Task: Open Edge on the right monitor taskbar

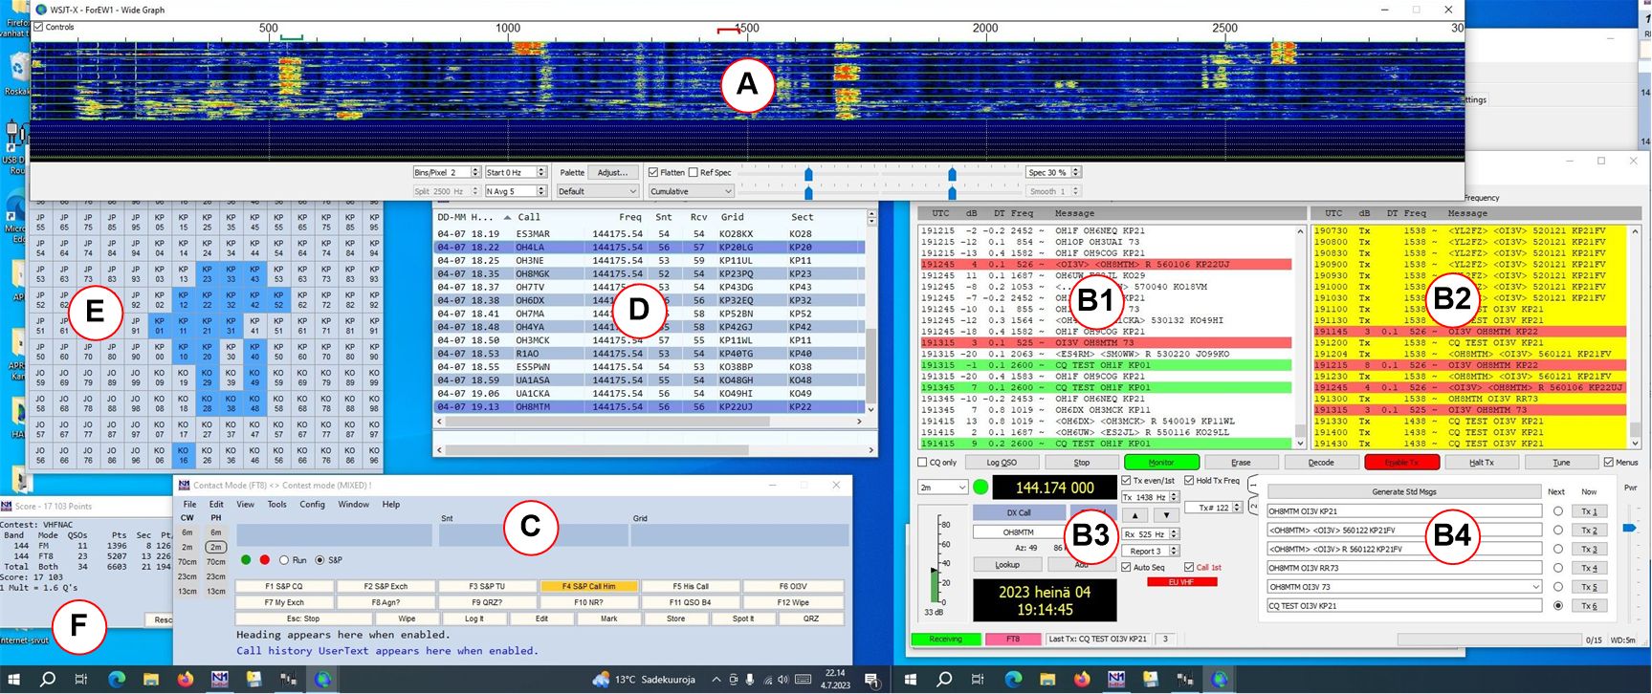Action: click(x=1013, y=680)
